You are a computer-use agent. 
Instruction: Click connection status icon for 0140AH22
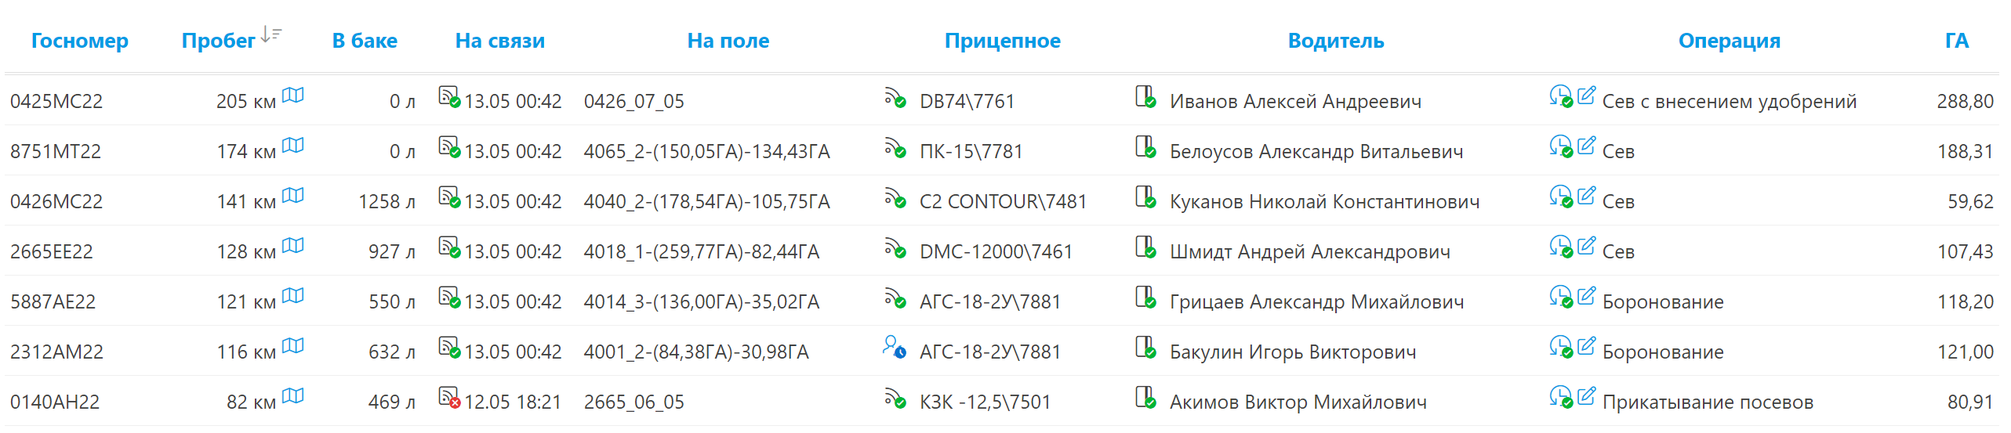448,397
